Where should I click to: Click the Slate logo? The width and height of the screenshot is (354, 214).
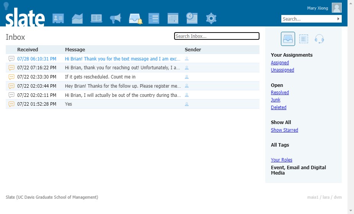pyautogui.click(x=25, y=17)
